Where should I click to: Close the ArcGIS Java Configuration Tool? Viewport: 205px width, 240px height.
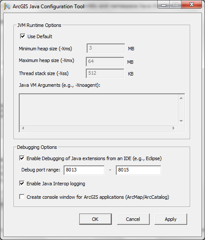pos(192,5)
